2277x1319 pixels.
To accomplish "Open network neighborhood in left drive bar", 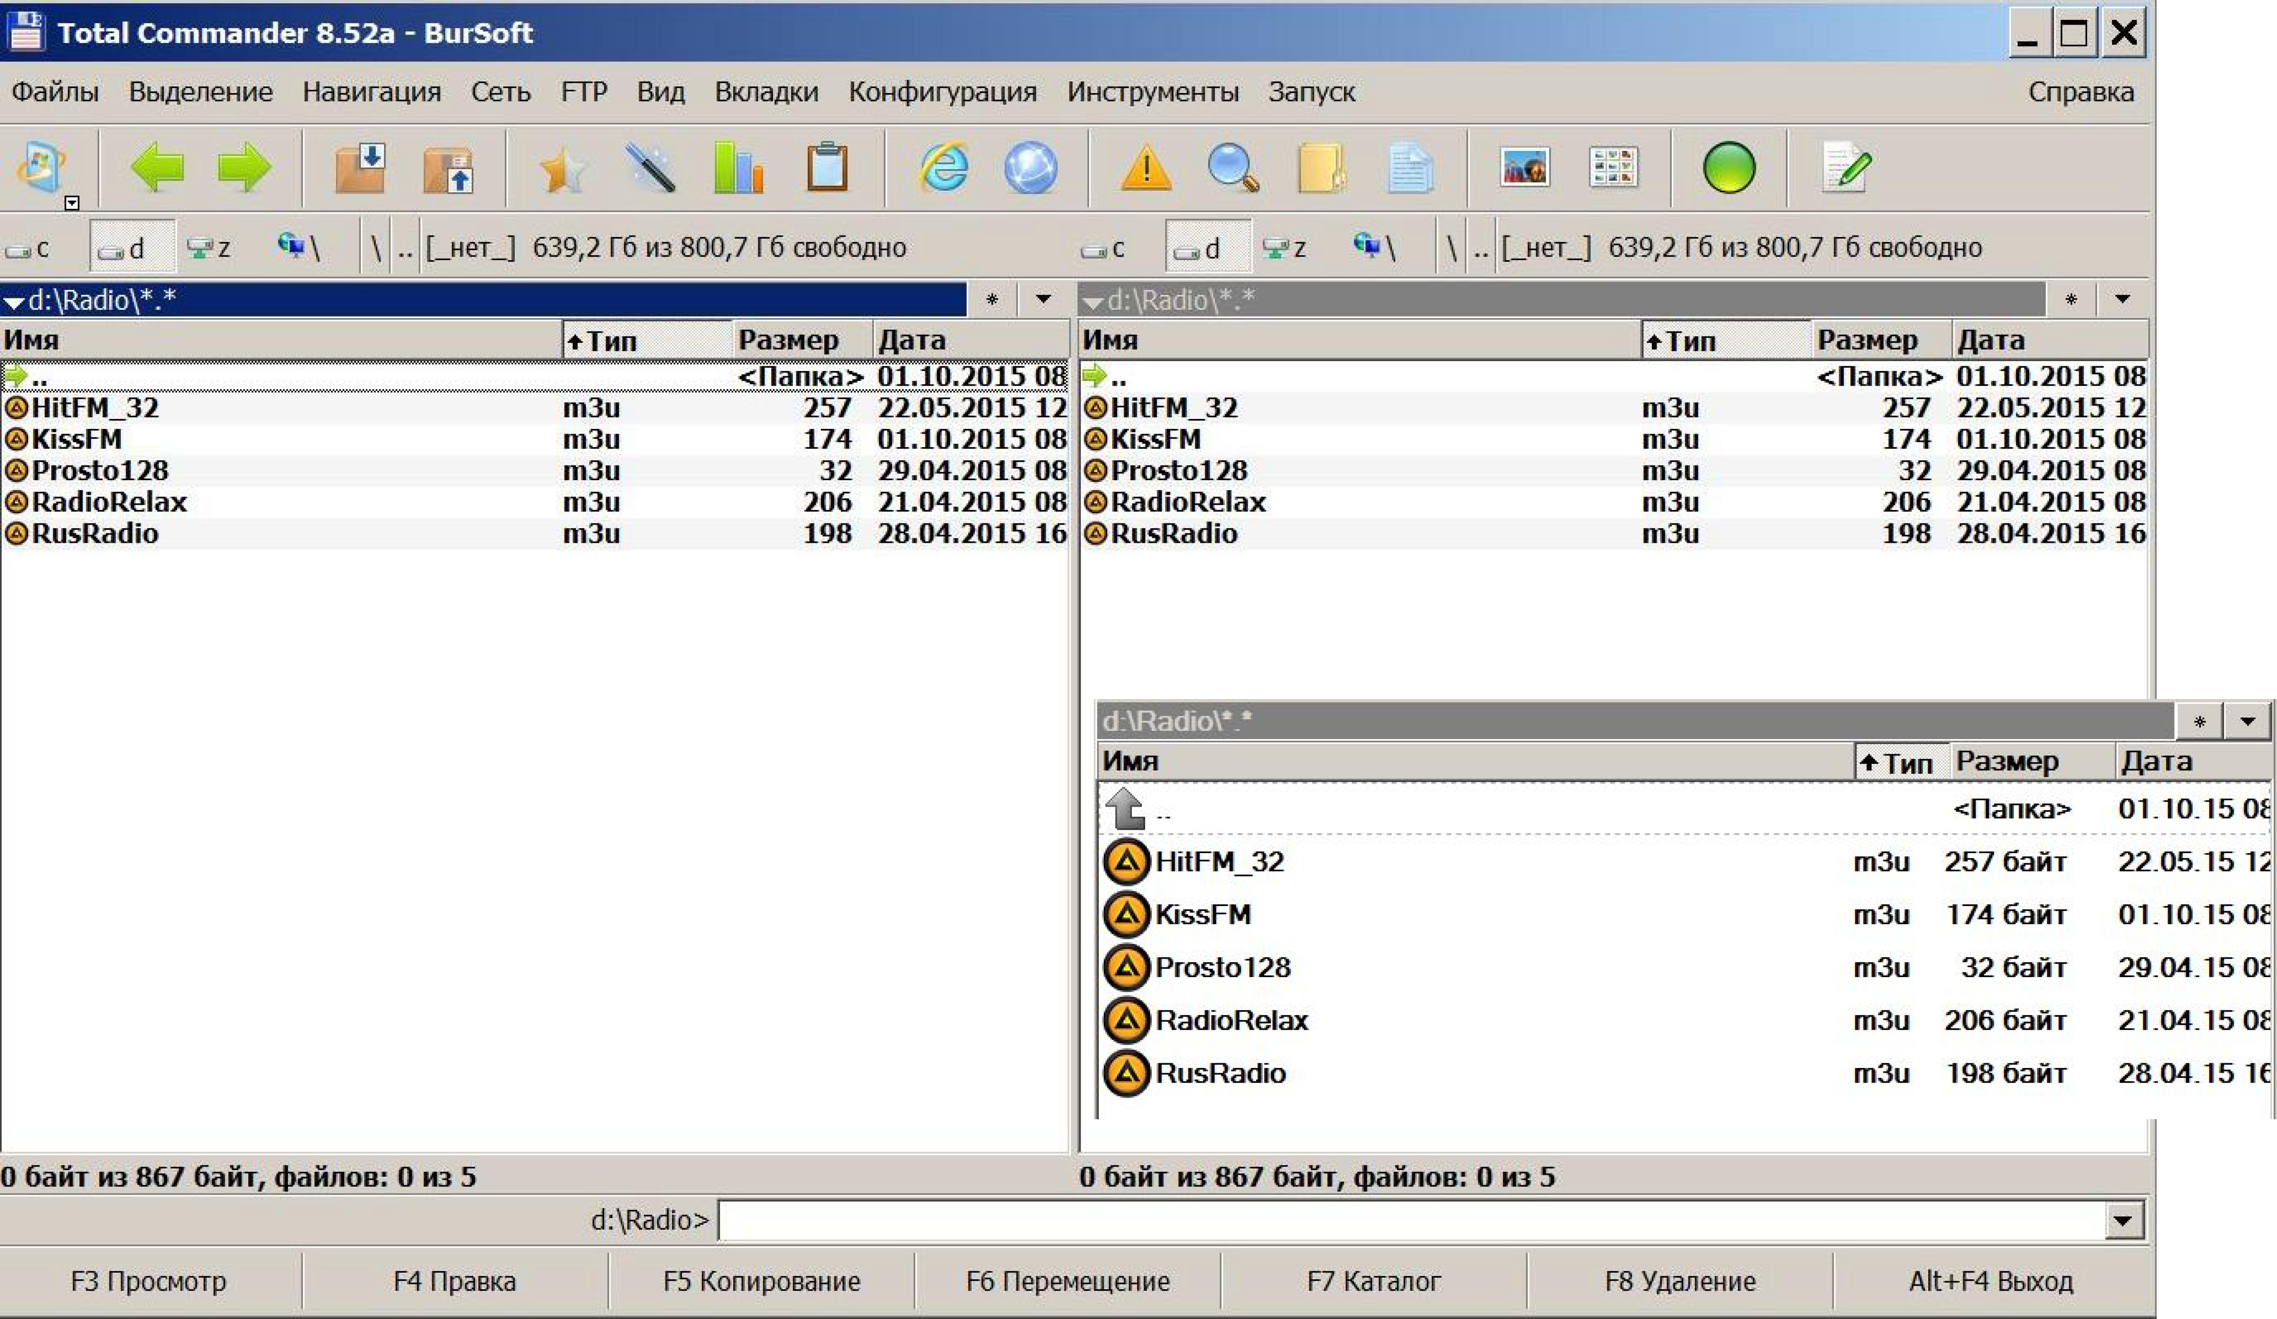I will tap(299, 247).
